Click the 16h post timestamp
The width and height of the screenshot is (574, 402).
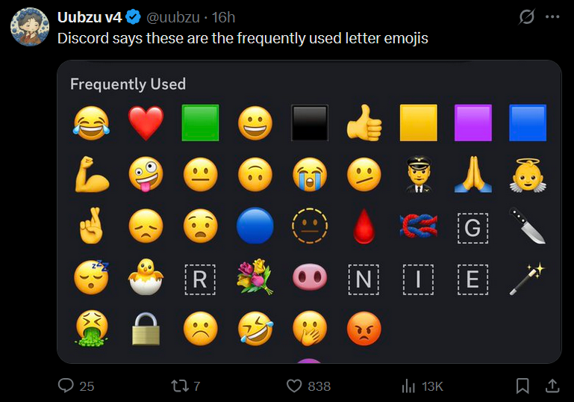[x=223, y=17]
